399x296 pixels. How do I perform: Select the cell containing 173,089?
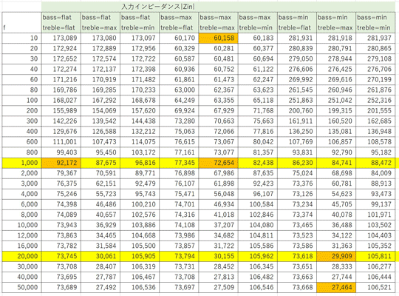click(61, 38)
